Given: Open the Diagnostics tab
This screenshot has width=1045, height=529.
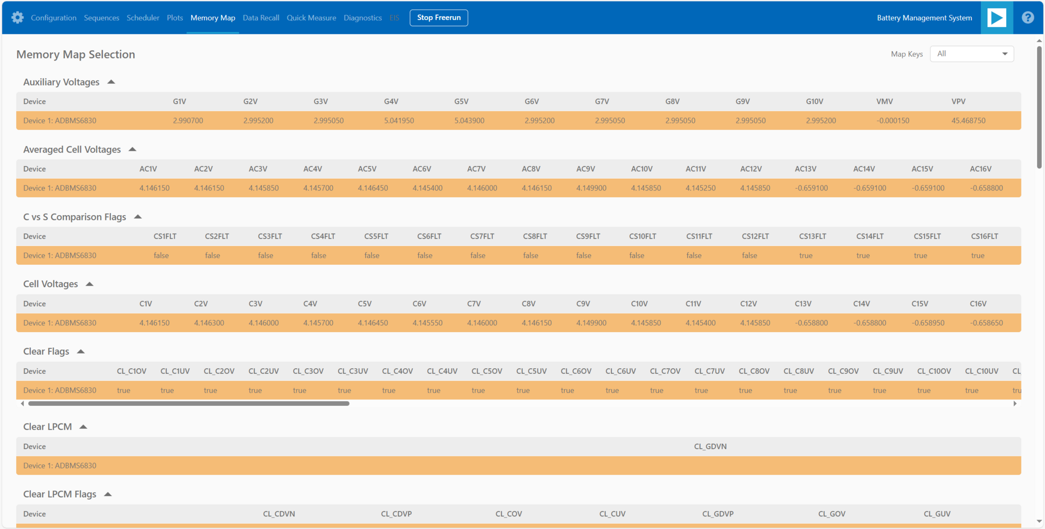Looking at the screenshot, I should tap(363, 17).
